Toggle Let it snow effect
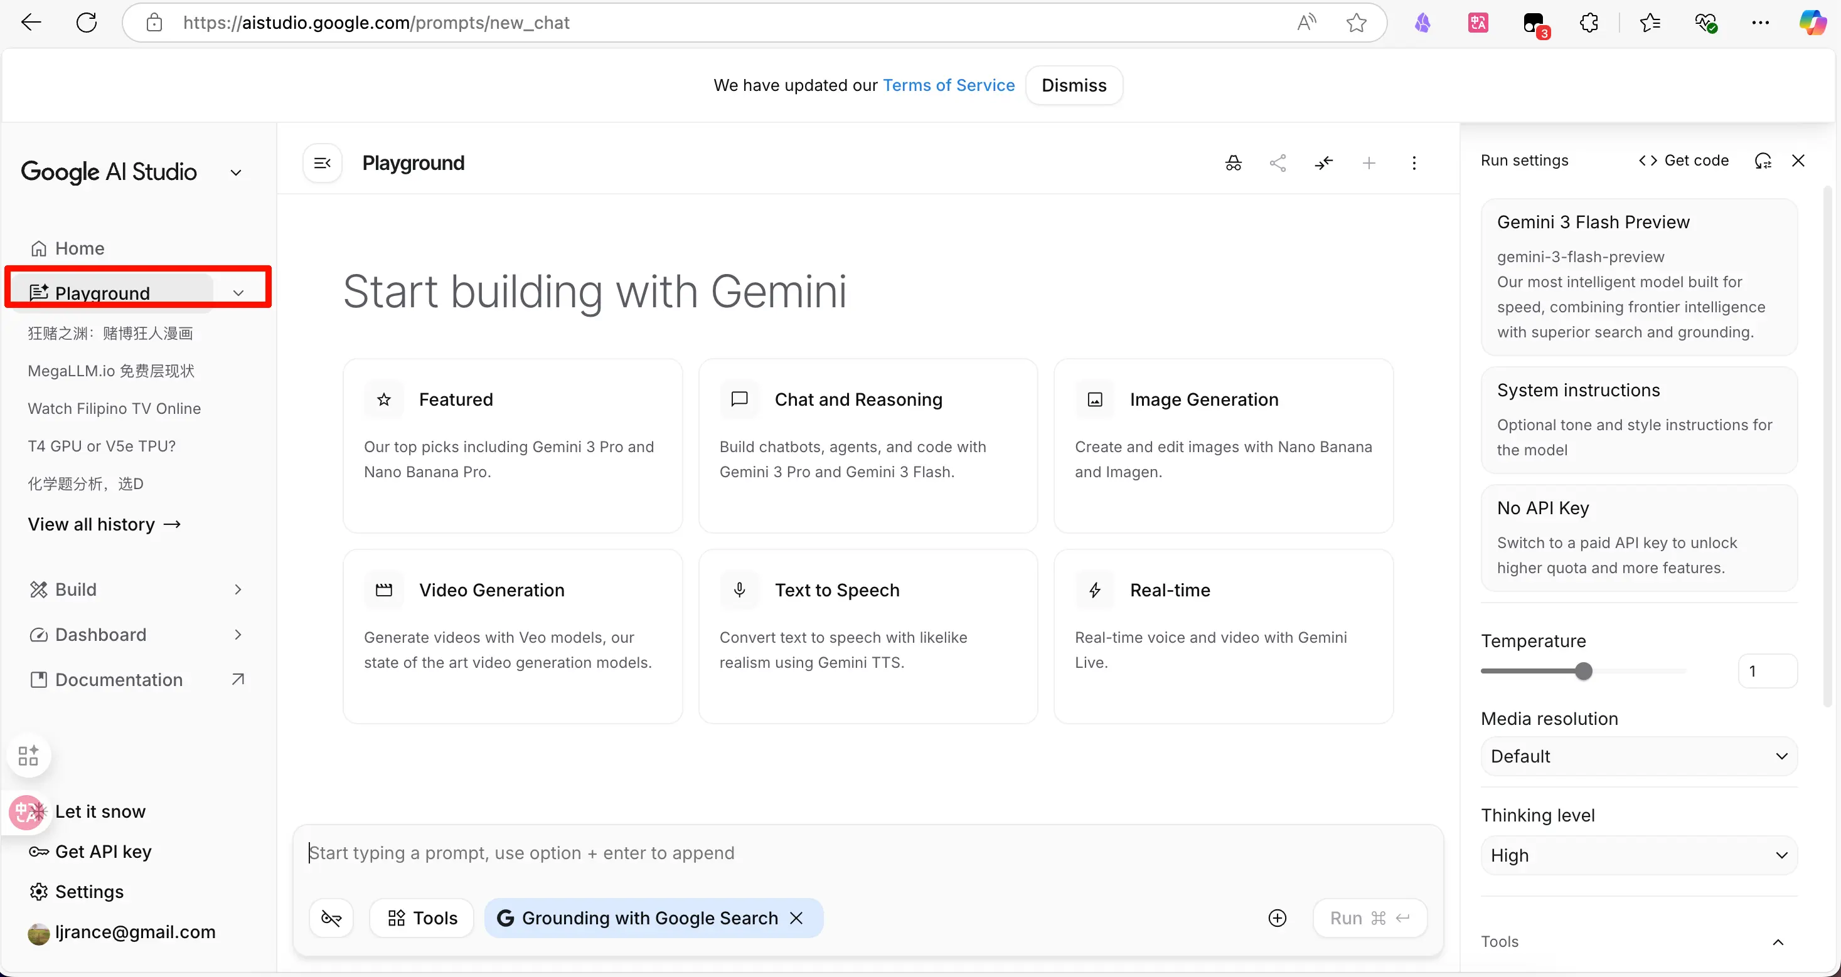Image resolution: width=1841 pixels, height=977 pixels. click(100, 811)
